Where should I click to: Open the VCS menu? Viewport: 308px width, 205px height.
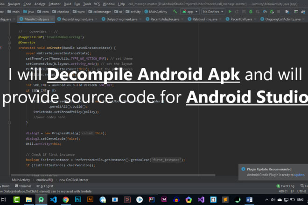click(x=97, y=4)
